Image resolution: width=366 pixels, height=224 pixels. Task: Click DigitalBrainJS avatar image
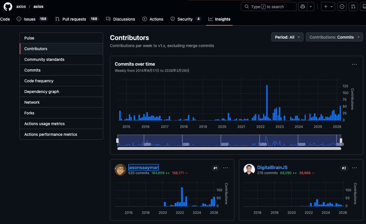(249, 170)
